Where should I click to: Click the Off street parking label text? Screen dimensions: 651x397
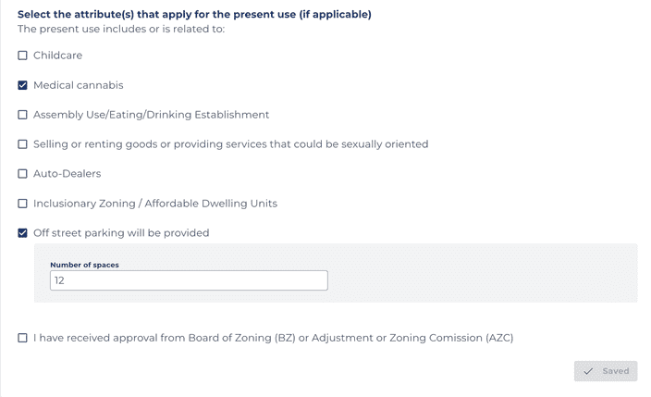tap(121, 233)
